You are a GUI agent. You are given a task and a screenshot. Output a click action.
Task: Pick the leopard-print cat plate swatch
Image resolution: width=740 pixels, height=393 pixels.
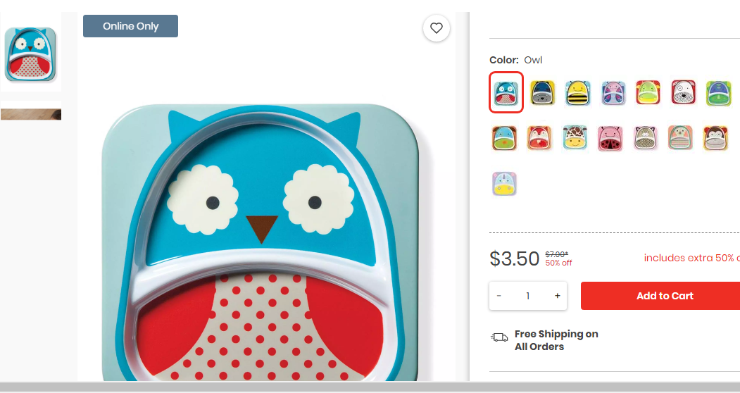tap(645, 138)
